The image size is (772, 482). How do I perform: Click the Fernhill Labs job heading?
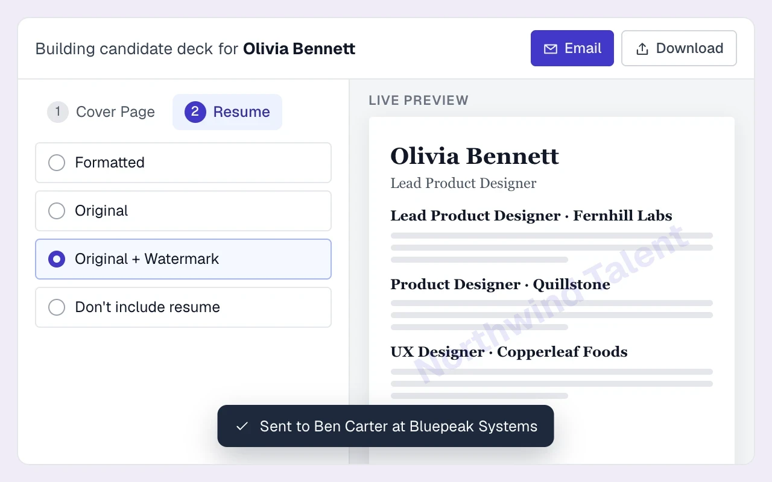[531, 216]
